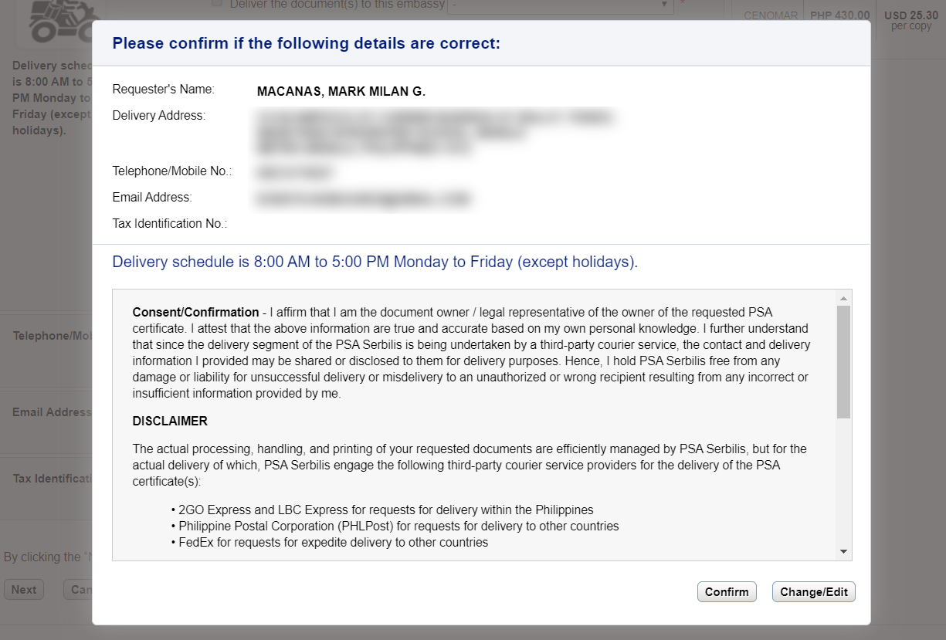Click the consent box scroll-up arrow
Viewport: 946px width, 640px height.
tap(843, 298)
